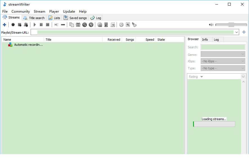The height and width of the screenshot is (160, 249).
Task: Click the streamWriter music note title icon
Action: tap(5, 4)
